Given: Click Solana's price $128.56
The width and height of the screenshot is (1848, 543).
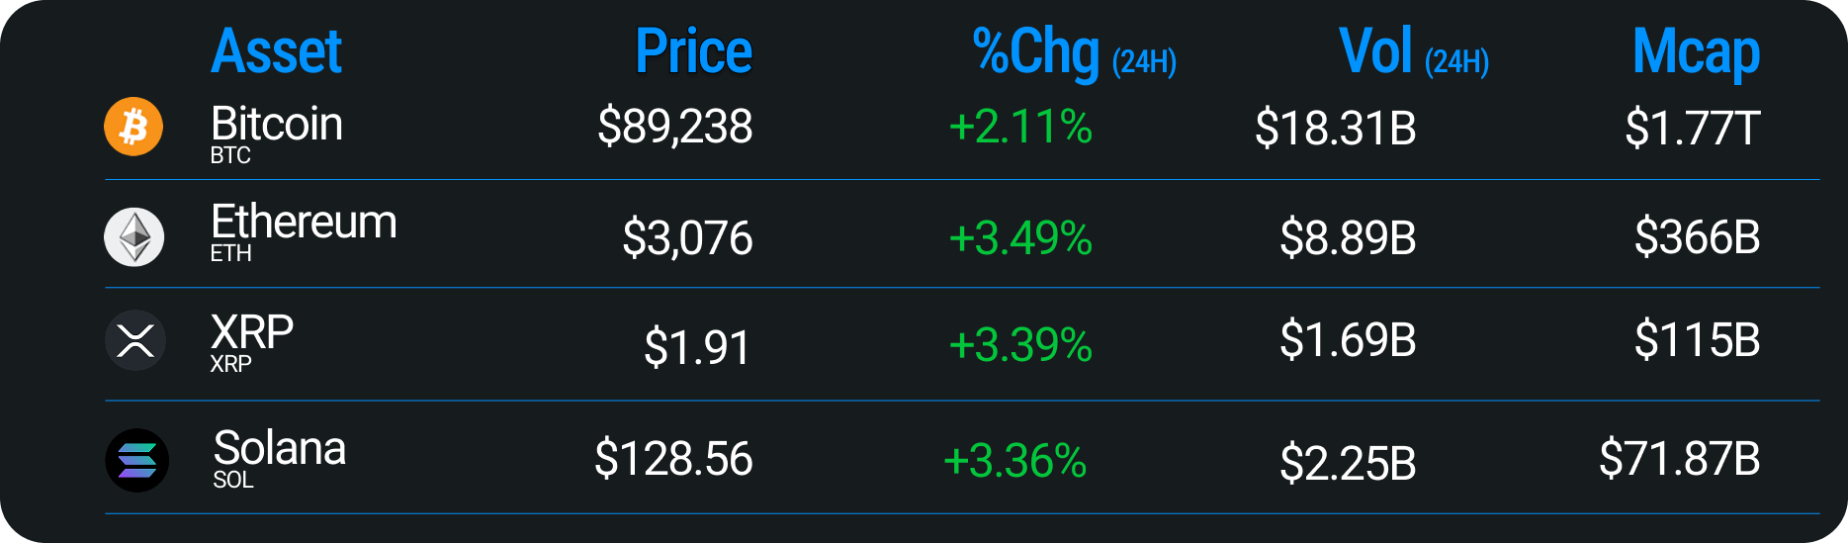Looking at the screenshot, I should tap(673, 460).
